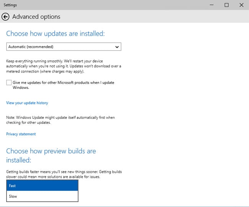The height and width of the screenshot is (207, 249).
Task: Click the Note: Windows Update might update text
Action: click(61, 120)
